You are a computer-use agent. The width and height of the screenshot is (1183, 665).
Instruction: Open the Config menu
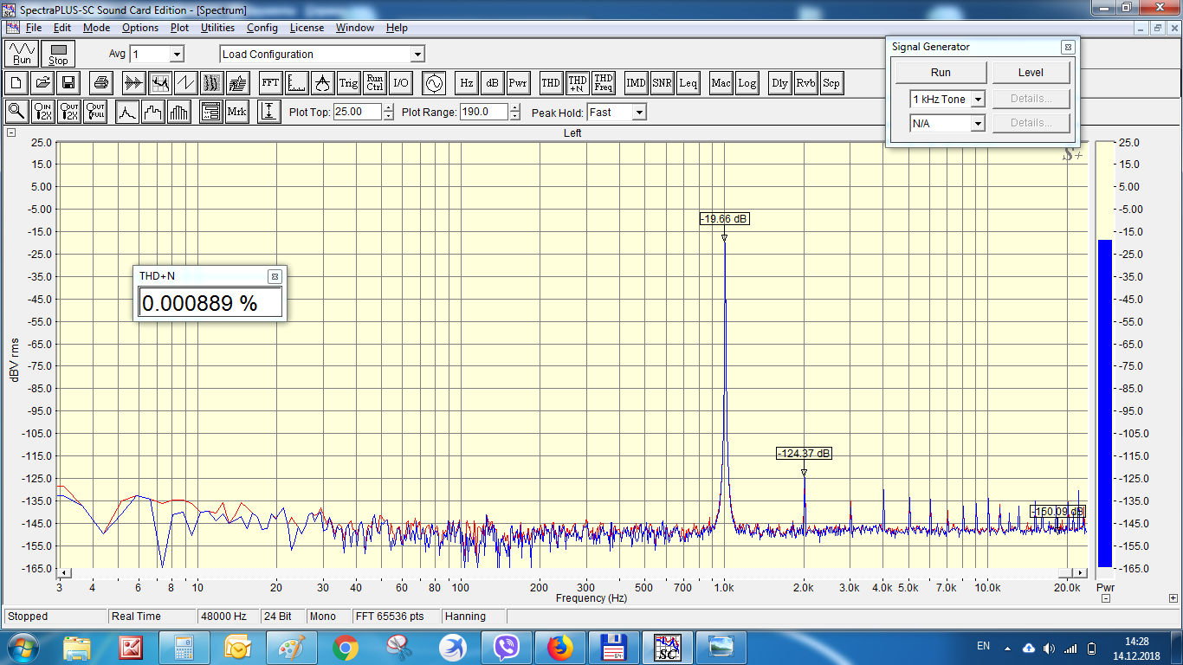click(x=262, y=28)
